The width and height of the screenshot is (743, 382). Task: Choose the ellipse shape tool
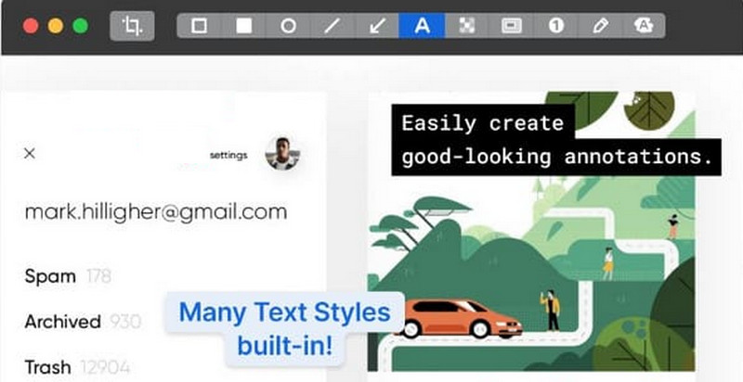click(288, 26)
